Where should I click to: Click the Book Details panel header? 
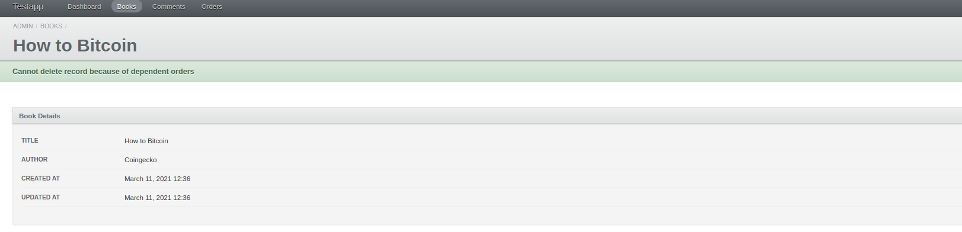click(487, 116)
